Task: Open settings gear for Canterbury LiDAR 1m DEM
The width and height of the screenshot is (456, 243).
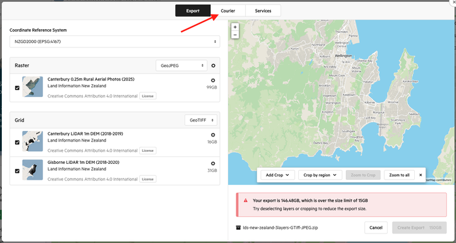Action: pos(213,135)
